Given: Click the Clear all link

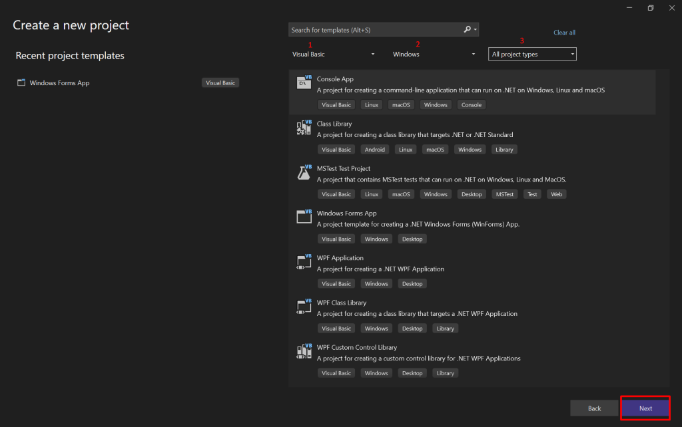Looking at the screenshot, I should click(564, 33).
